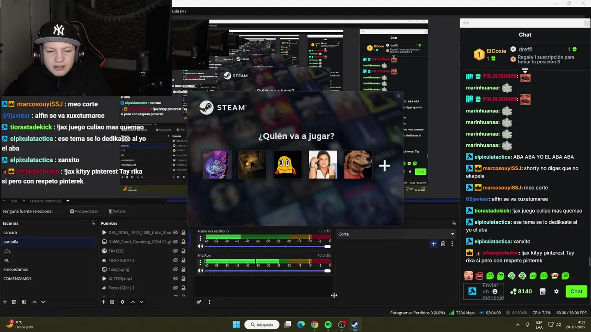591x332 pixels.
Task: Open the Ayuda (H) menu
Action: (178, 11)
